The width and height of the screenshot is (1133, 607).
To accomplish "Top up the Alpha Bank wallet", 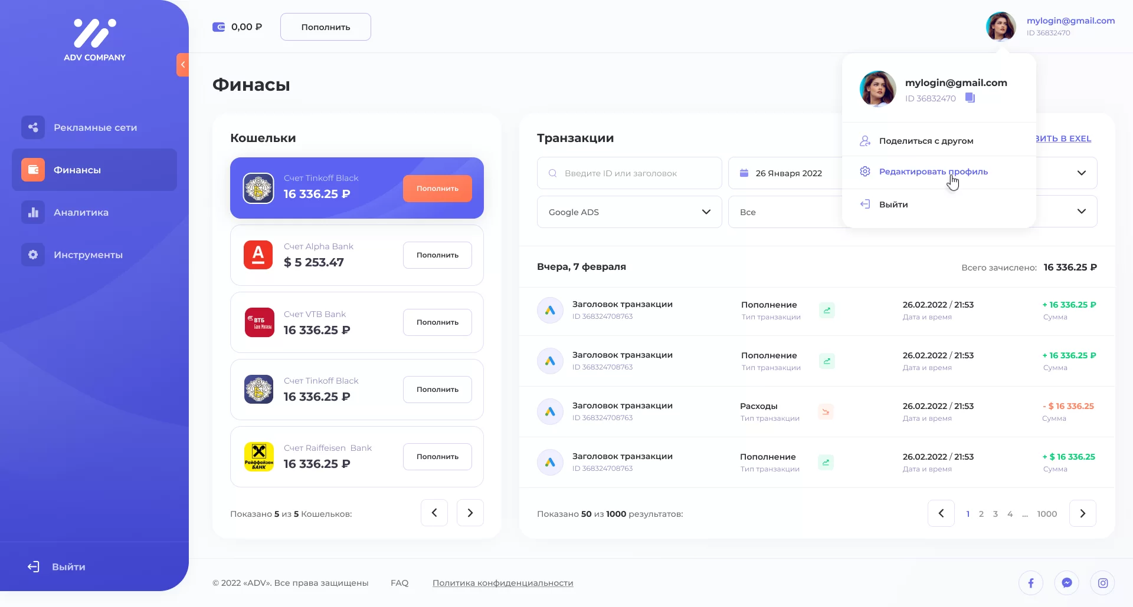I will [437, 255].
